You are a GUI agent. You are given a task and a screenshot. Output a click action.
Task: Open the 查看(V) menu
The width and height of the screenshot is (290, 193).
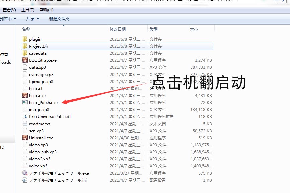pos(9,10)
